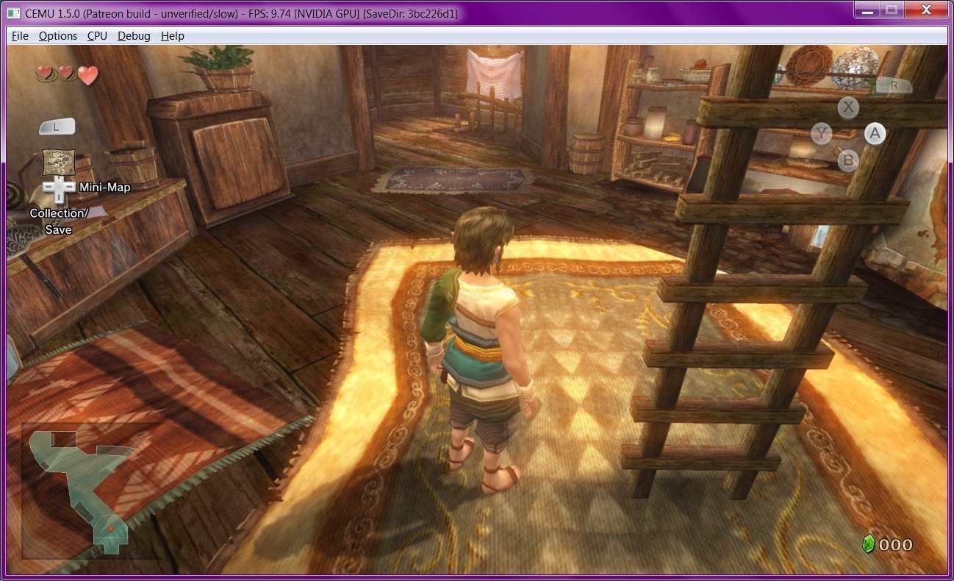The image size is (954, 581).
Task: Select the map item icon above the D-pad
Action: point(58,162)
